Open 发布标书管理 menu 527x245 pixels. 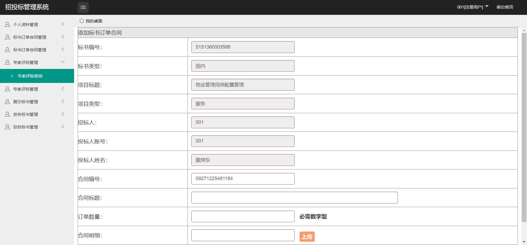click(37, 114)
